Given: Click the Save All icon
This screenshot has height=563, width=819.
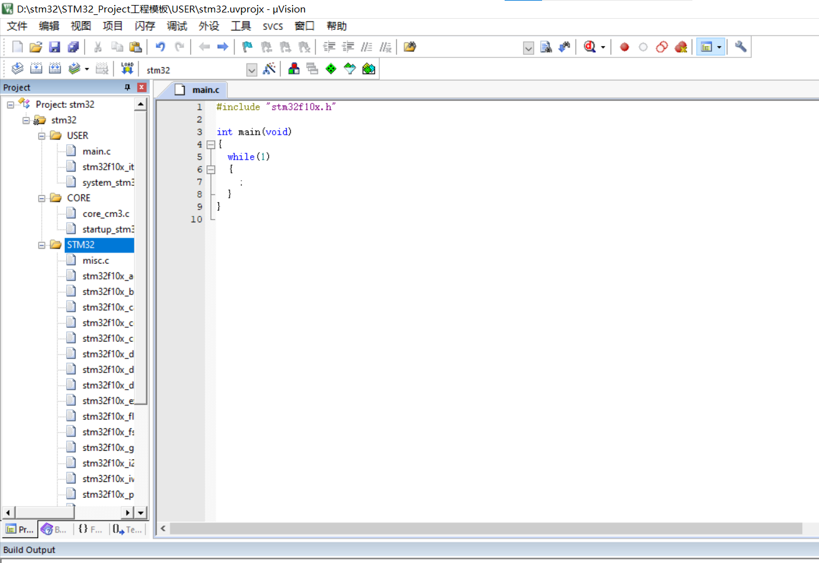Looking at the screenshot, I should [x=74, y=47].
